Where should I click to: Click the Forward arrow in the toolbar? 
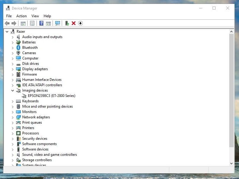(x=14, y=23)
